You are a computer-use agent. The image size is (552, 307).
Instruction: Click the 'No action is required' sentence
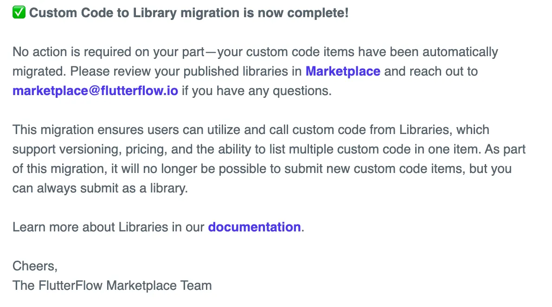[108, 52]
